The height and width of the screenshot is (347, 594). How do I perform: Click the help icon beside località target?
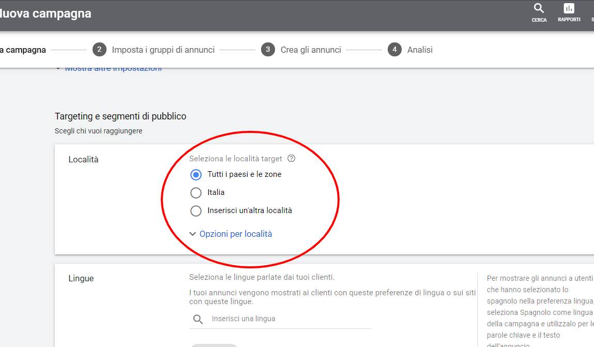292,158
